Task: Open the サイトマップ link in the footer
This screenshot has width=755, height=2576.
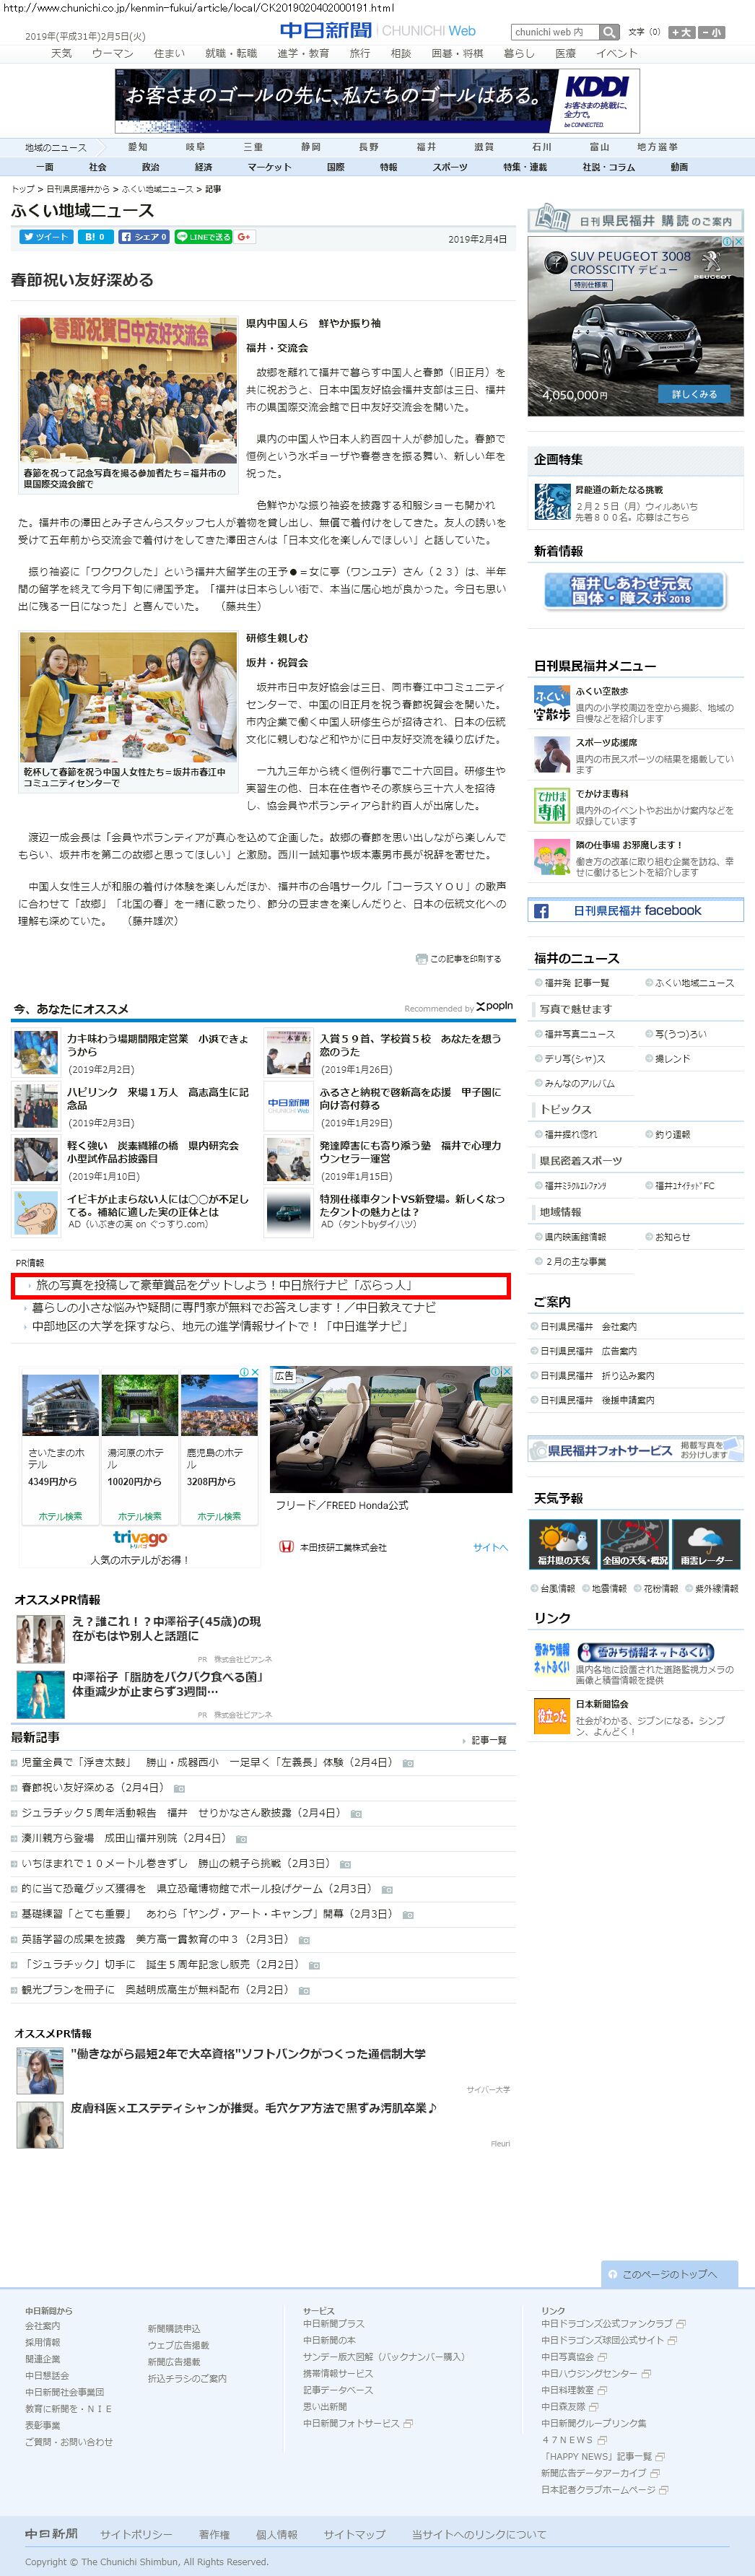Action: (x=354, y=2533)
